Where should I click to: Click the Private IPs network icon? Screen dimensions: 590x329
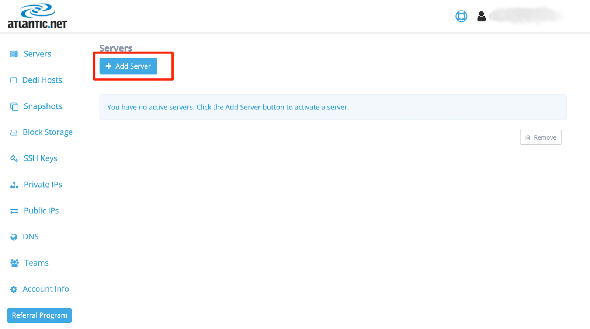click(x=14, y=185)
